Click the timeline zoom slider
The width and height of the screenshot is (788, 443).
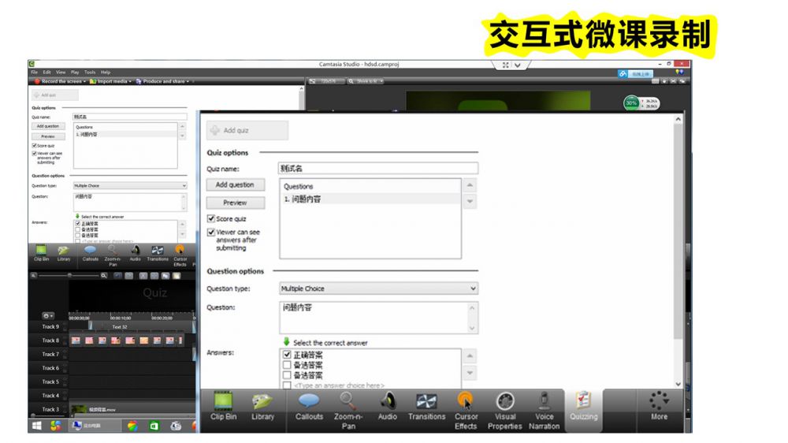pyautogui.click(x=69, y=276)
